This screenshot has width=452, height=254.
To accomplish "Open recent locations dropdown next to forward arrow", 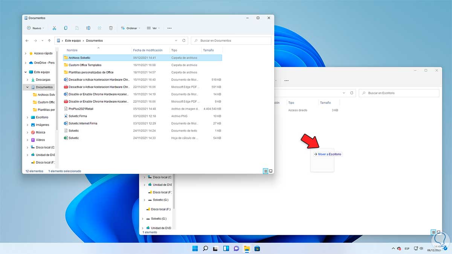I will tap(42, 41).
